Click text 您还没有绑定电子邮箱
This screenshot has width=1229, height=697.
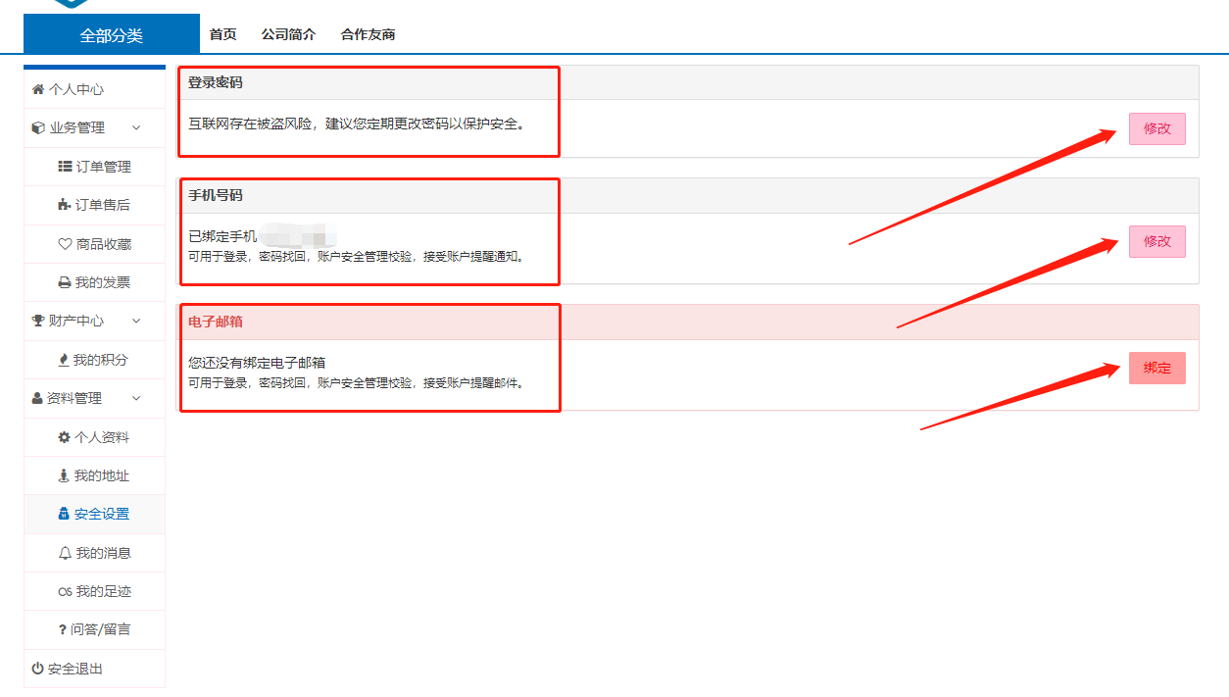tap(257, 363)
